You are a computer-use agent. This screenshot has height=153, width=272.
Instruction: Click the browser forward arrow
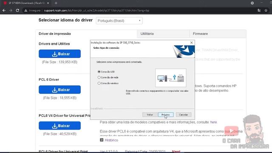[11, 10]
